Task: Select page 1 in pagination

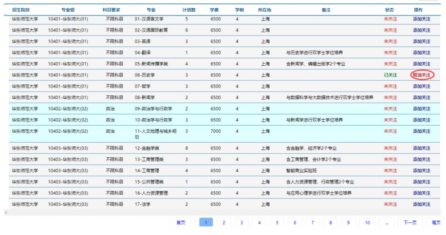Action: [x=206, y=222]
